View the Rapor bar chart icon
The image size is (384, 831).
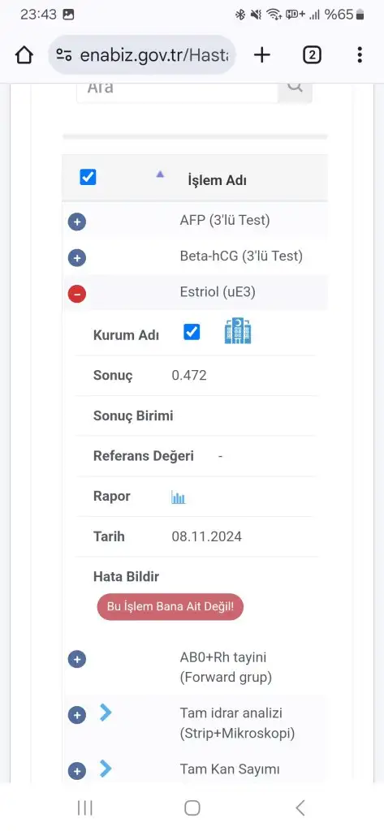179,497
